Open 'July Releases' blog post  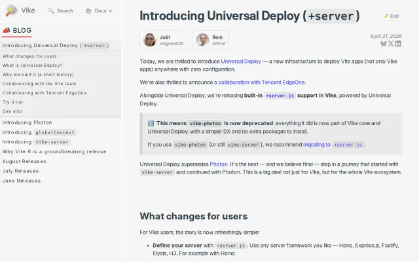(x=20, y=171)
